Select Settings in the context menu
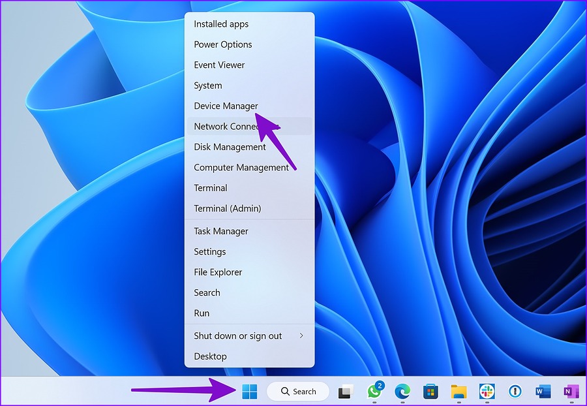Image resolution: width=587 pixels, height=406 pixels. point(249,252)
